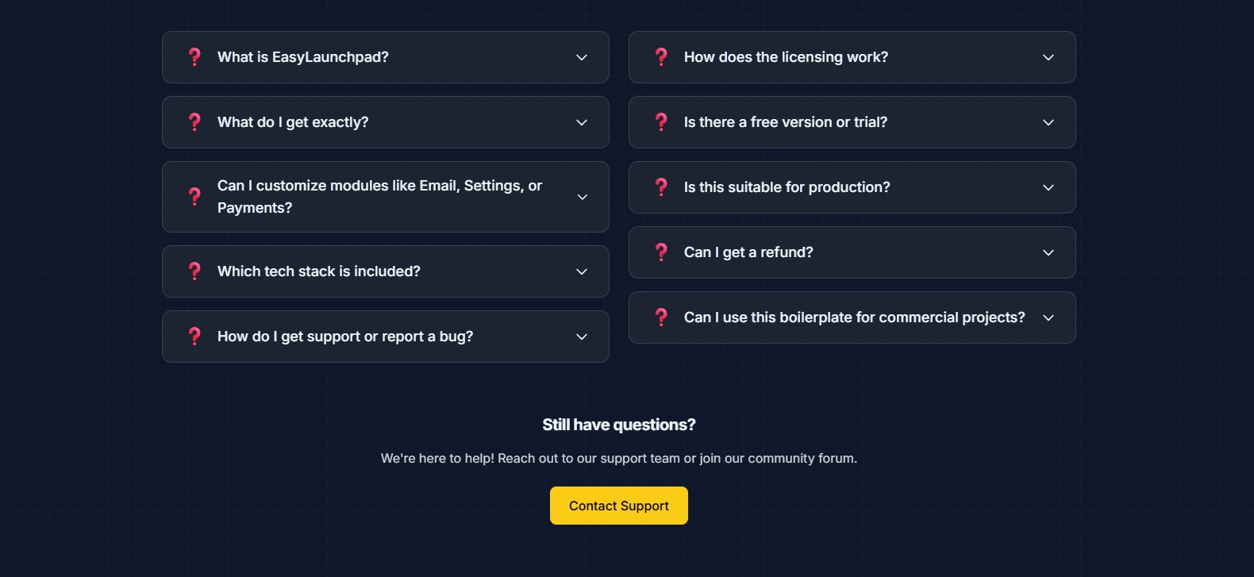
Task: Expand chevron for 'How do I get support' question
Action: pos(582,337)
